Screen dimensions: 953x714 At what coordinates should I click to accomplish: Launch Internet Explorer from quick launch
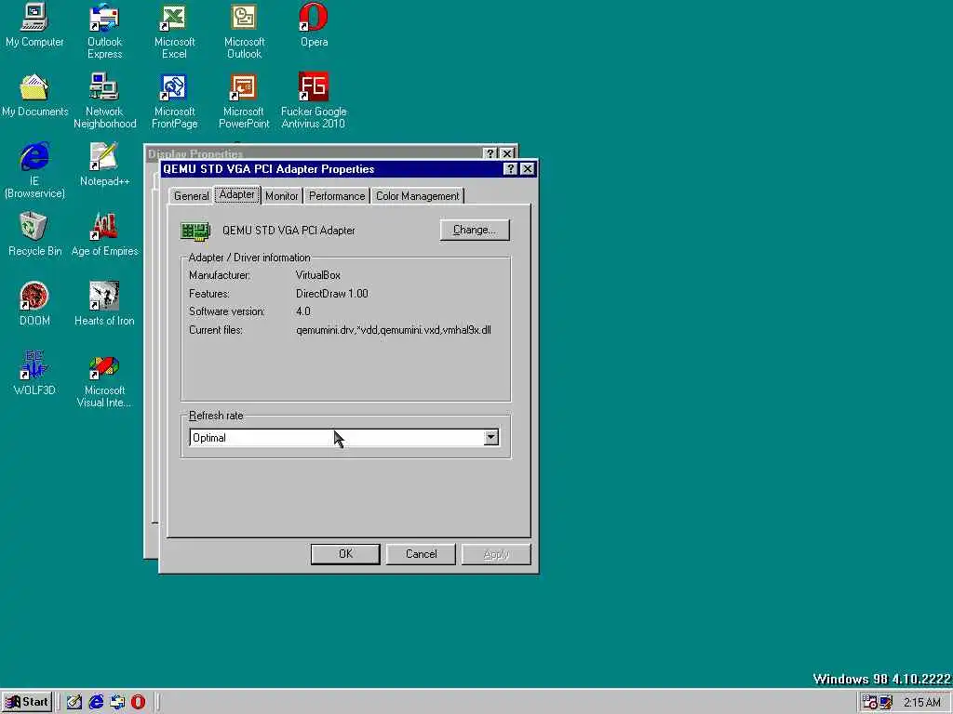coord(96,702)
